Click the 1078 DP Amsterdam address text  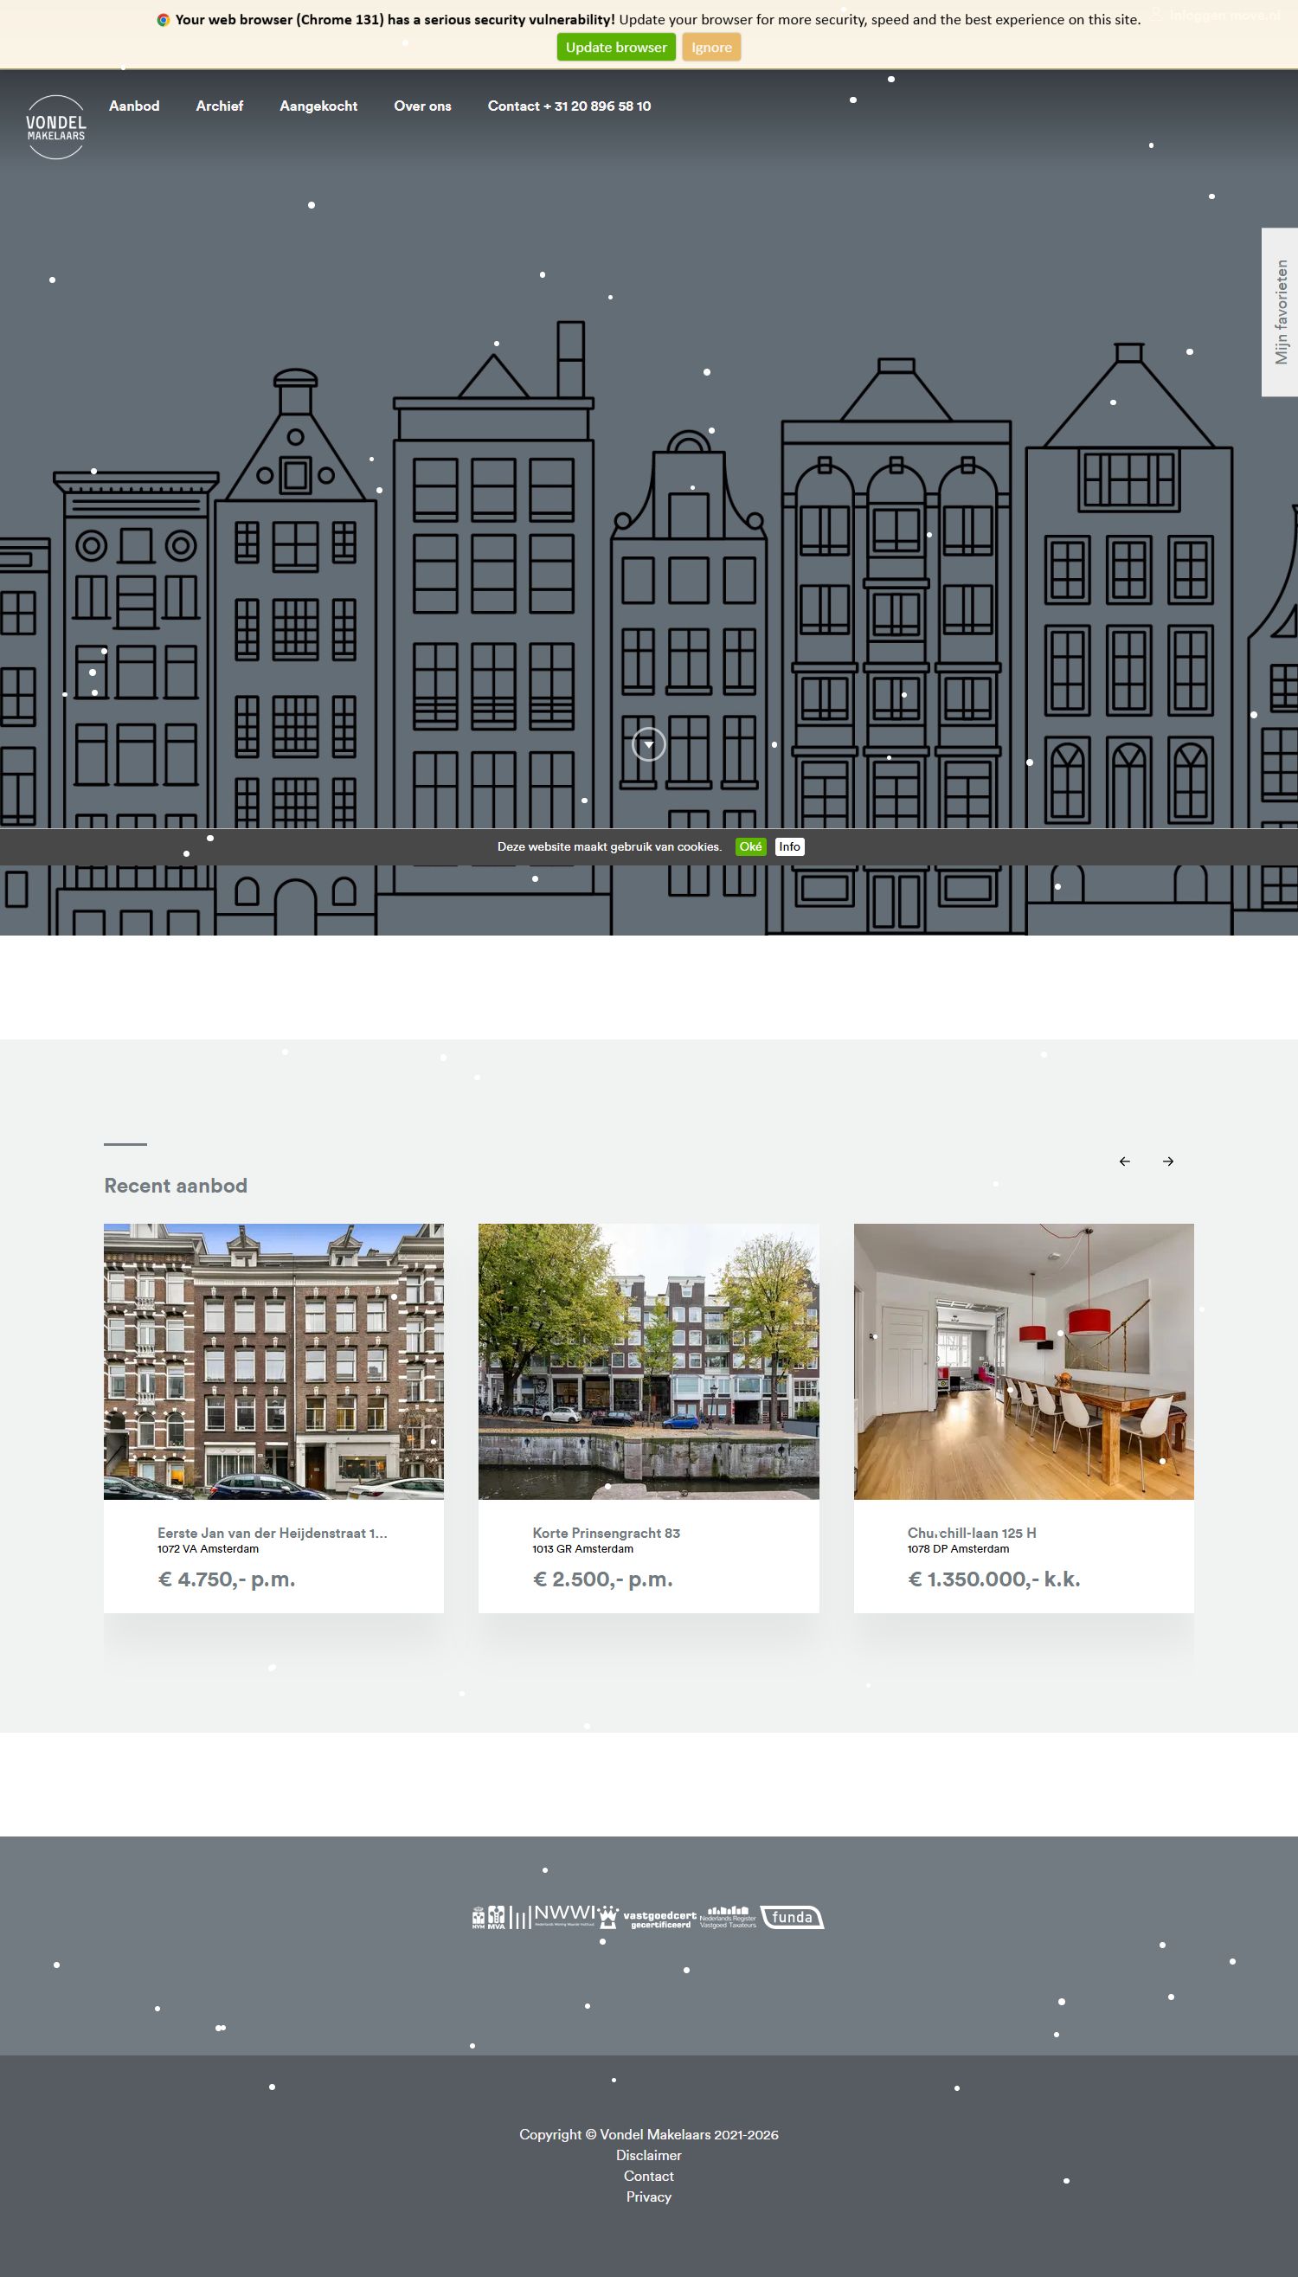(x=958, y=1549)
